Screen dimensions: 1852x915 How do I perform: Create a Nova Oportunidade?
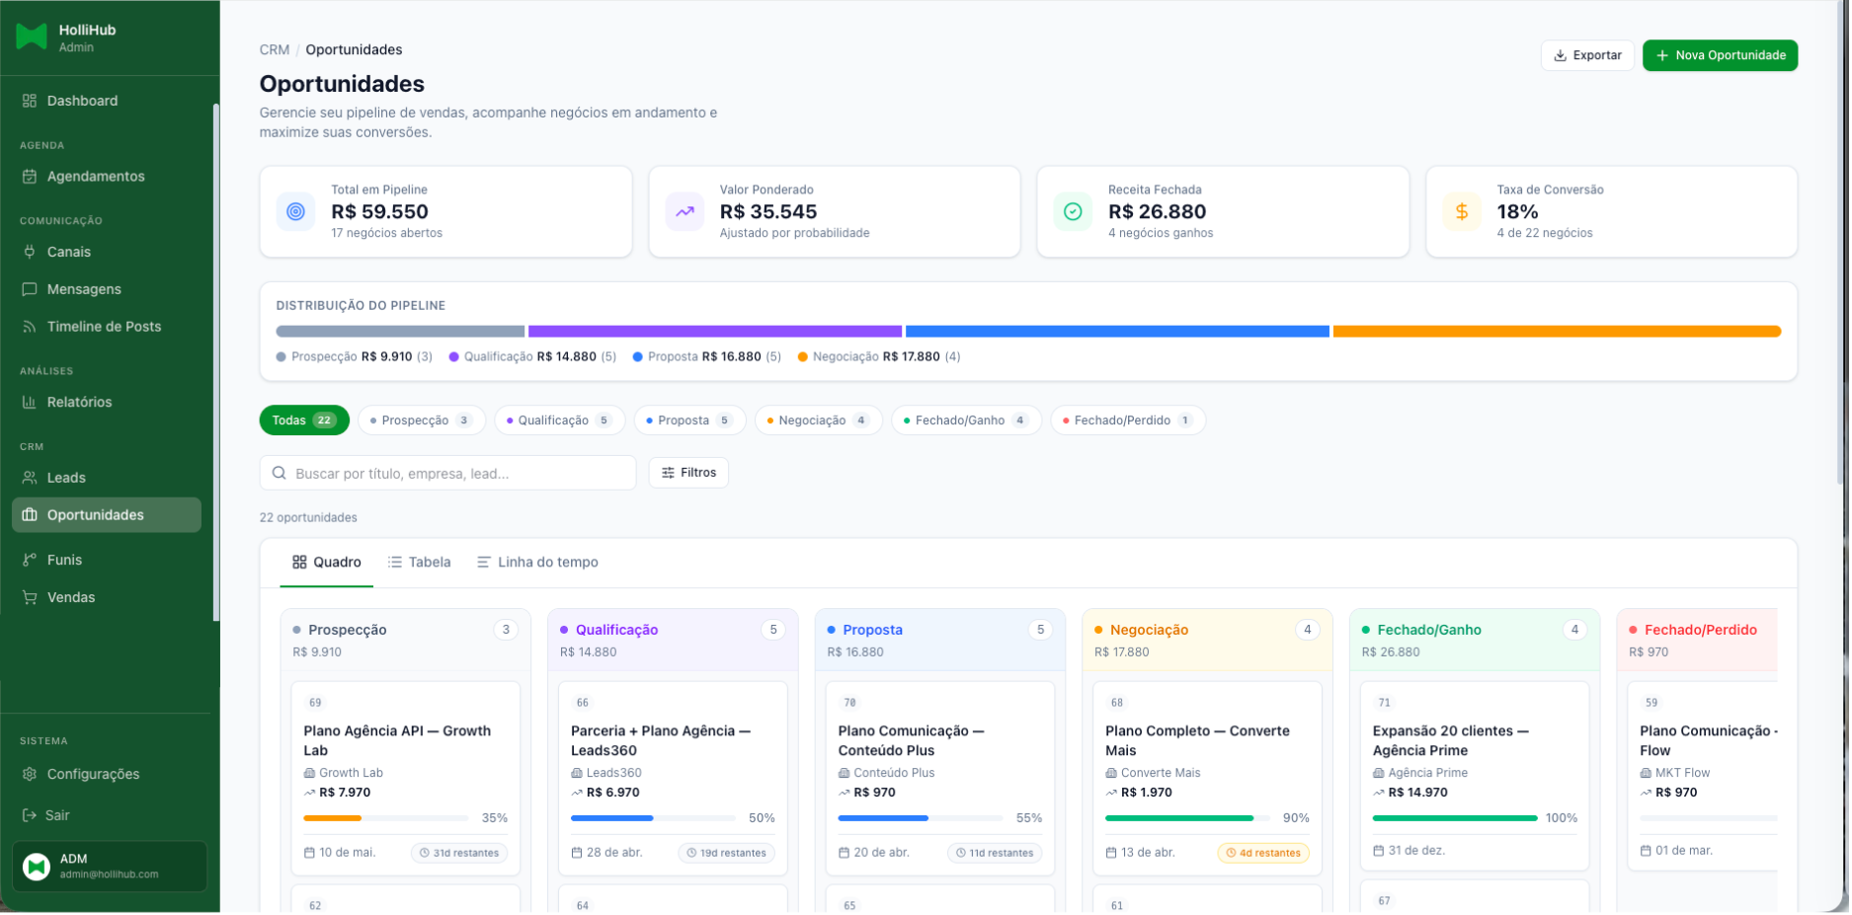point(1719,55)
